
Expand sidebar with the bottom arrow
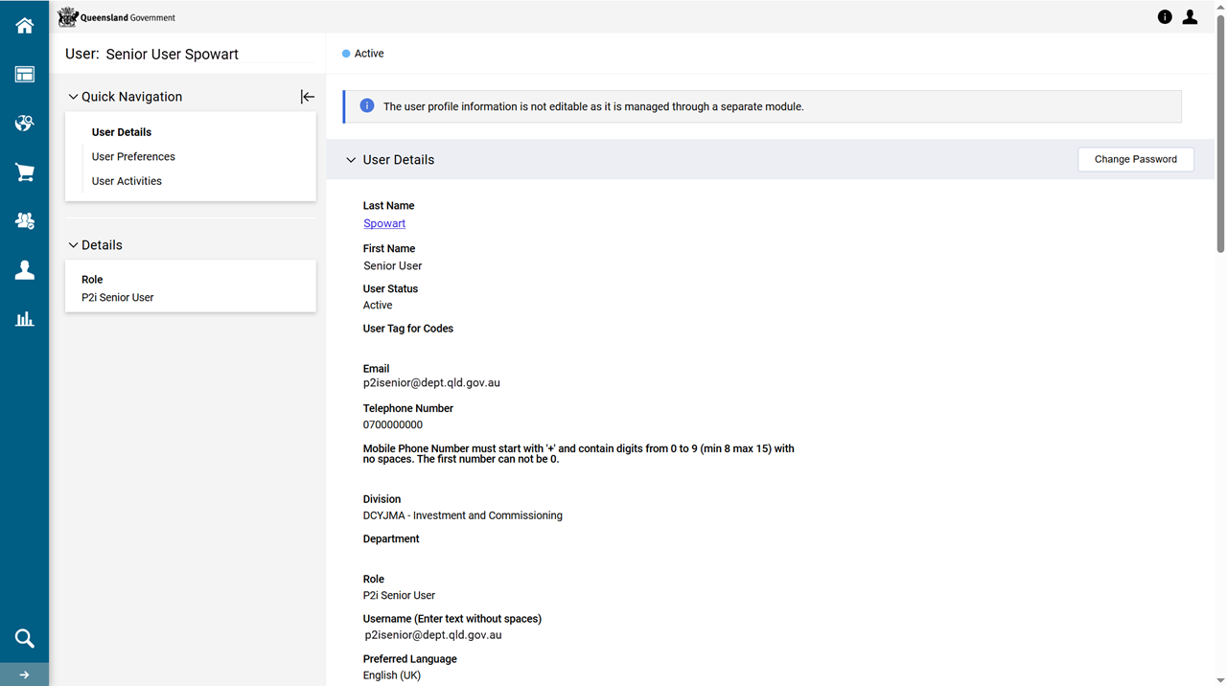point(24,675)
